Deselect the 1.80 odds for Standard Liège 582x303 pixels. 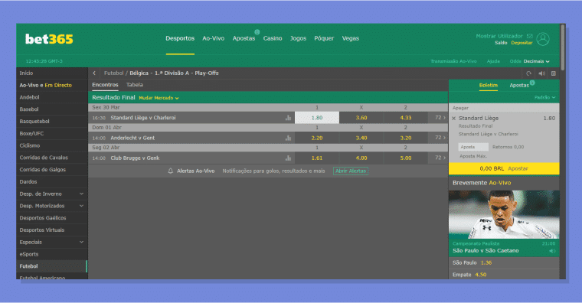(x=317, y=118)
